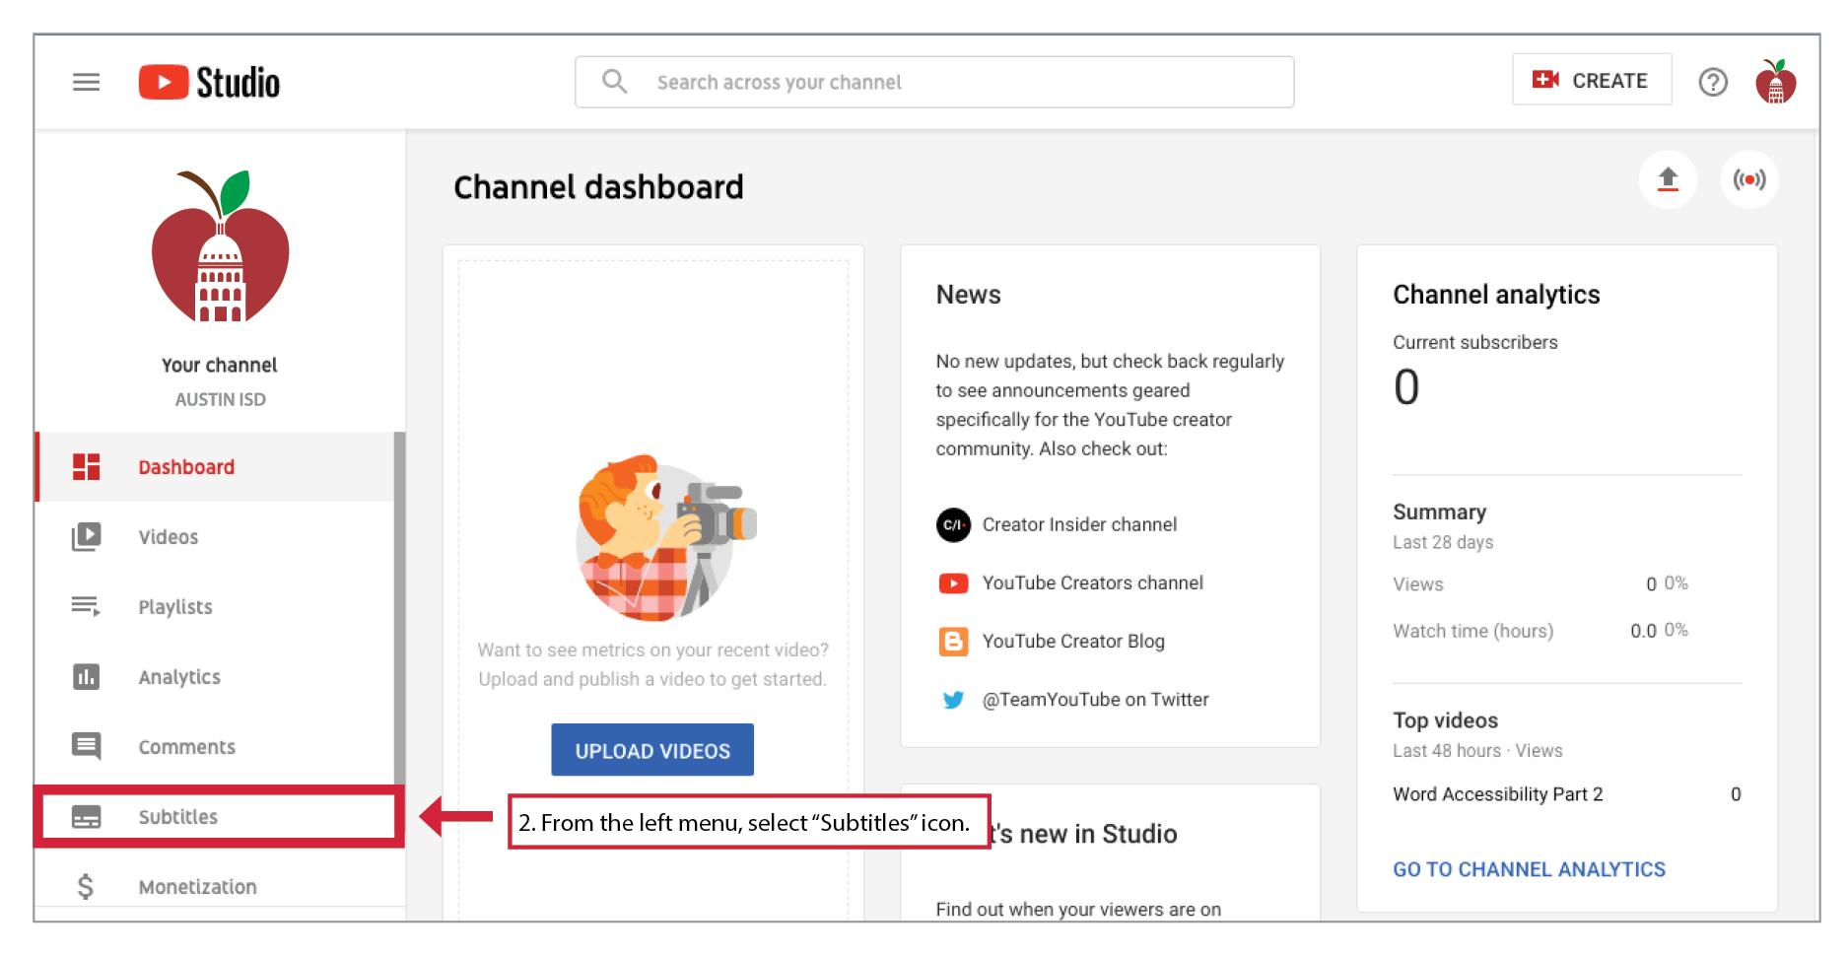Select Subtitles from the left menu

178,817
